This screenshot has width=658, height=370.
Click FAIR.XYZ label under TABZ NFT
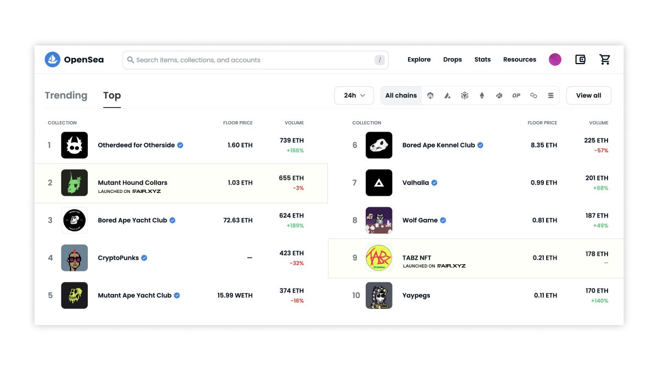(x=452, y=266)
